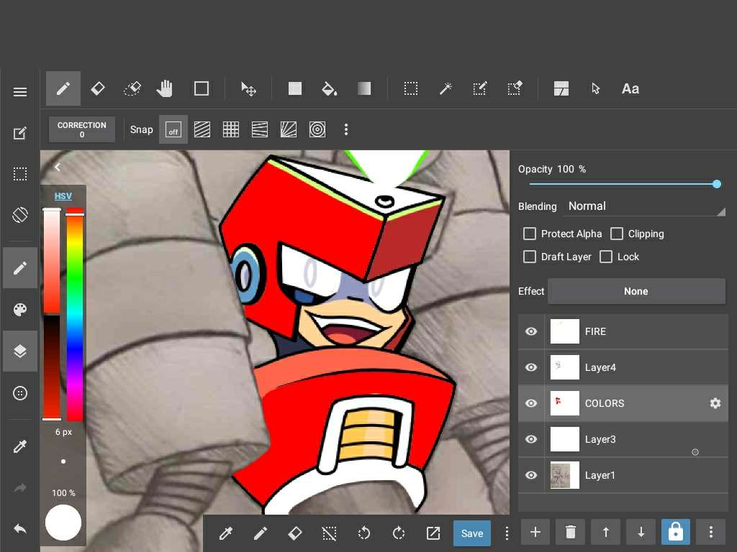Select the FIRE layer row
Screen dimensions: 737x552
(x=623, y=331)
